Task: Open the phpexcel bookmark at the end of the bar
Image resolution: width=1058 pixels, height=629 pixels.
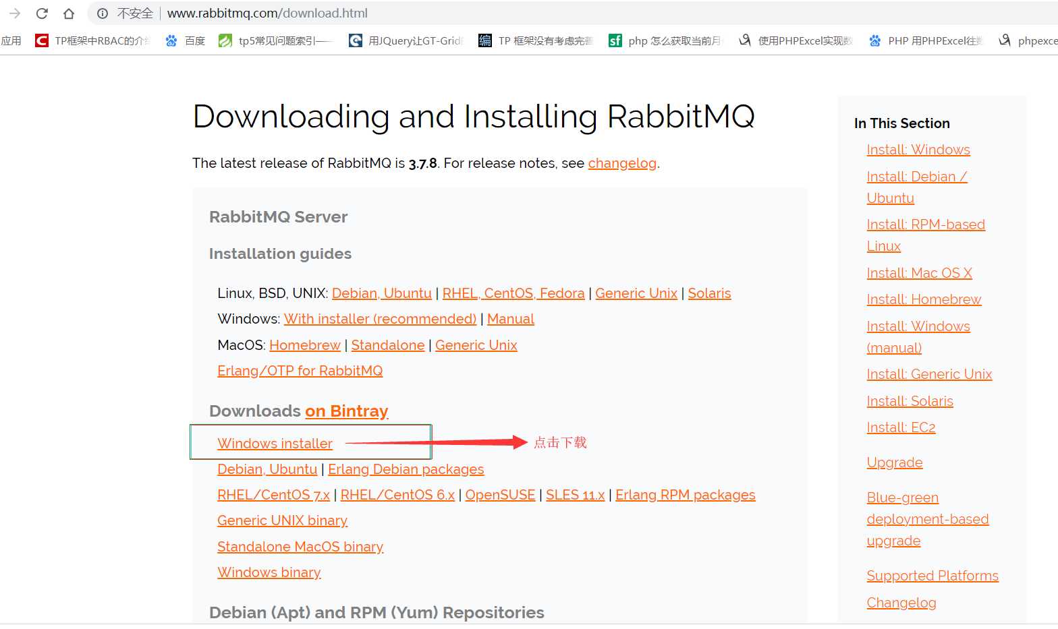Action: click(x=1028, y=41)
